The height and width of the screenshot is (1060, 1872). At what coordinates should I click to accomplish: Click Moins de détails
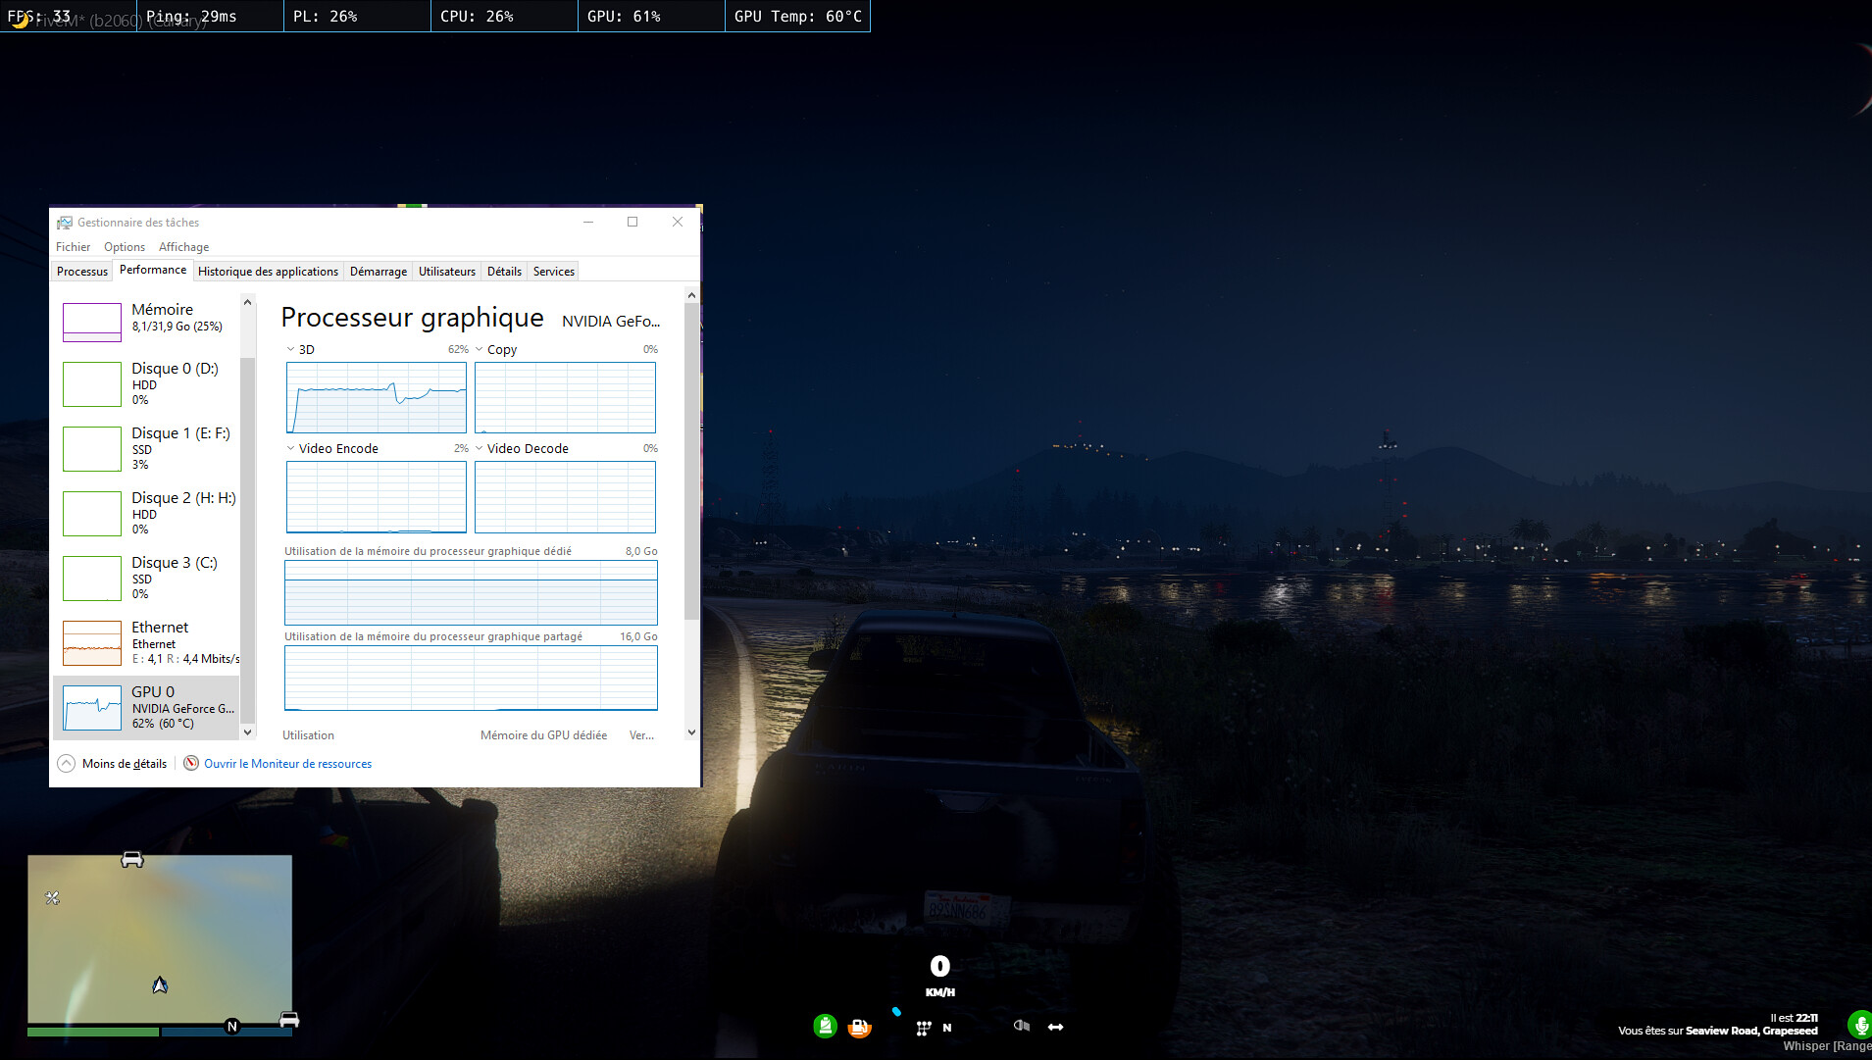tap(125, 763)
